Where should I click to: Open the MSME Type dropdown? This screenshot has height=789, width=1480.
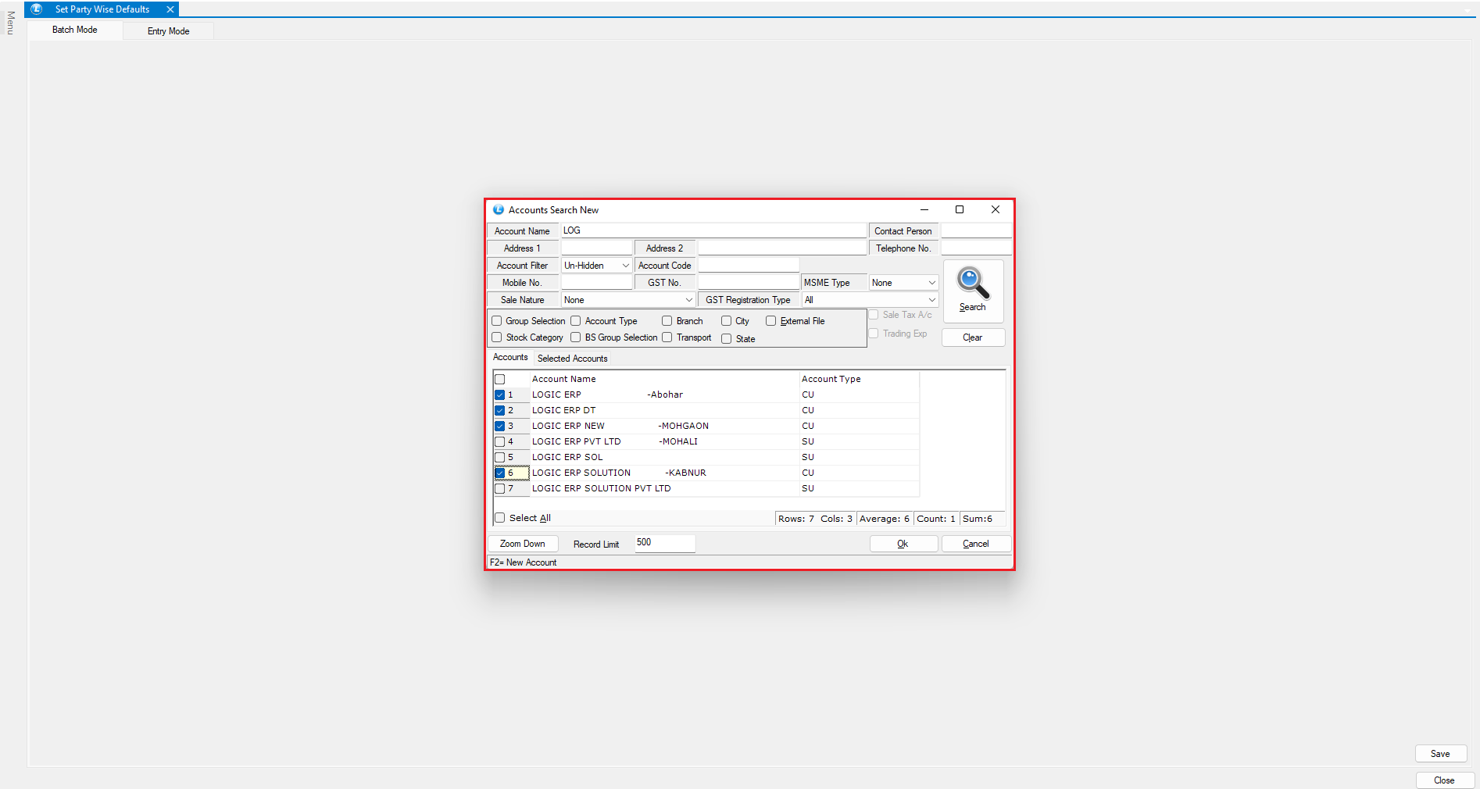931,283
